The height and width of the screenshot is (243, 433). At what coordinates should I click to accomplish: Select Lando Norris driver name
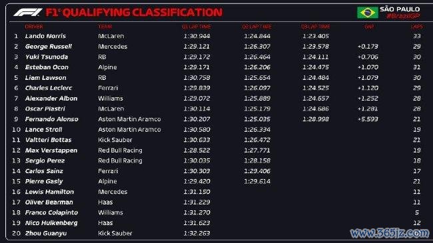coord(45,36)
